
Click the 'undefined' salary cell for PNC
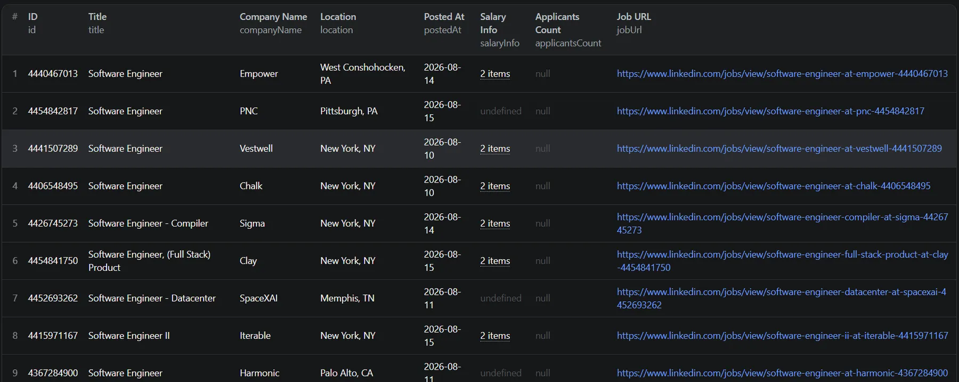pos(501,111)
